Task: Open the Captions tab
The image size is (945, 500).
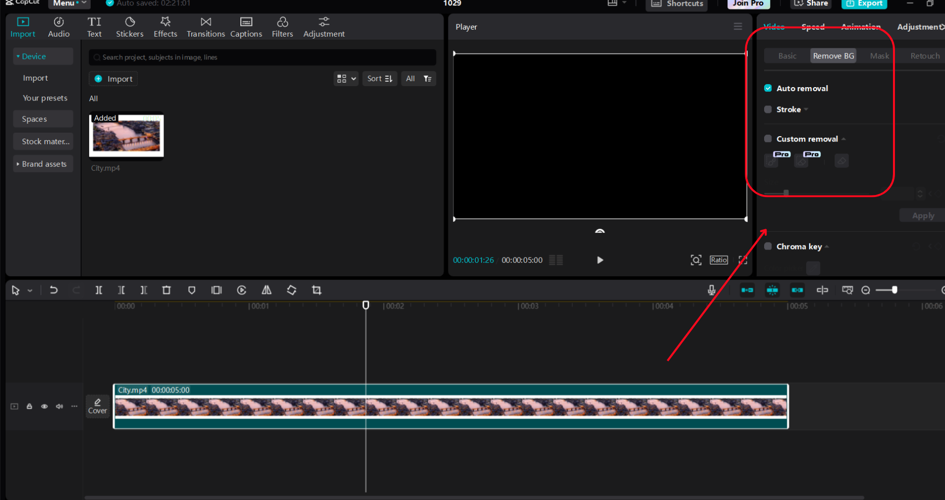Action: [246, 27]
